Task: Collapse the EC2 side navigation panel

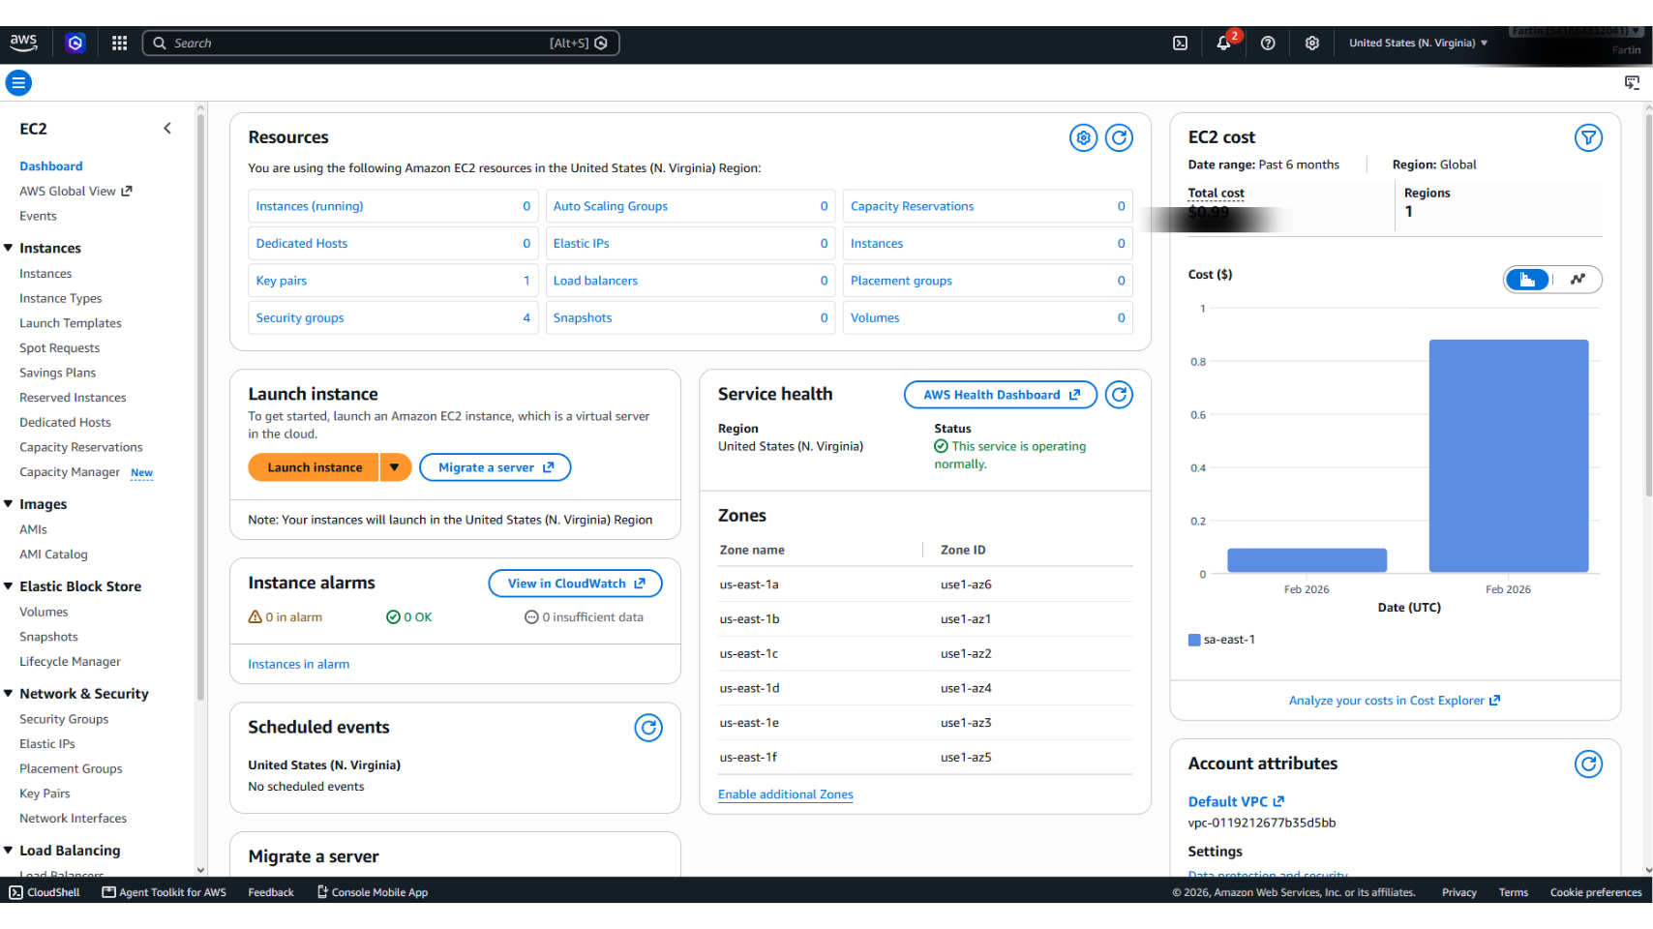Action: click(167, 129)
